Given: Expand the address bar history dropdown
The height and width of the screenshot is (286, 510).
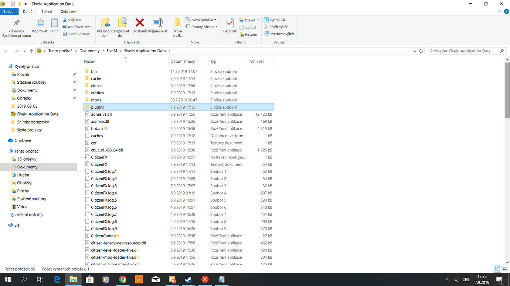Looking at the screenshot, I should click(415, 51).
